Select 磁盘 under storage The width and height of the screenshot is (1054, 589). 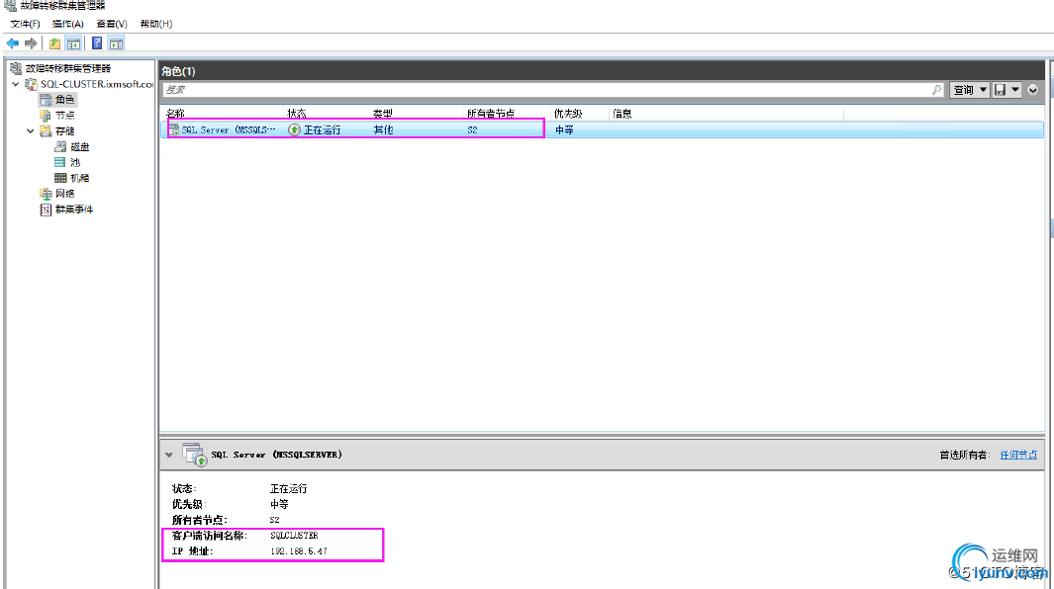pyautogui.click(x=80, y=146)
